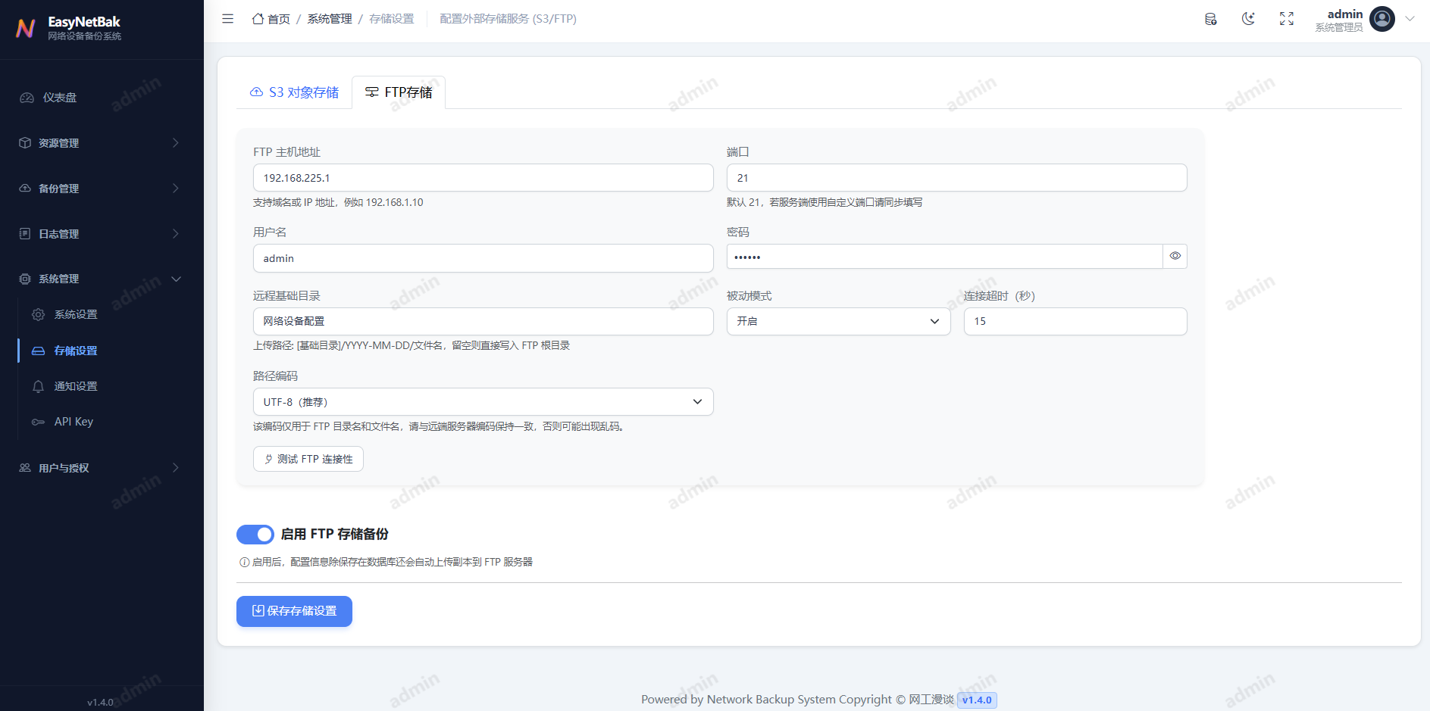Click the home icon in breadcrumb
Image resolution: width=1430 pixels, height=711 pixels.
pyautogui.click(x=258, y=19)
